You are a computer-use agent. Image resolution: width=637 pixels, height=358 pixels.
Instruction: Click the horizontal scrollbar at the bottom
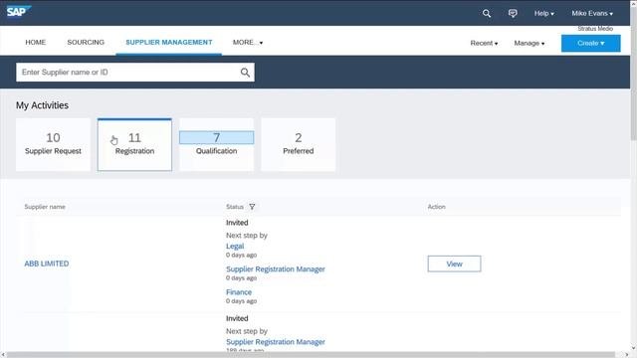311,355
